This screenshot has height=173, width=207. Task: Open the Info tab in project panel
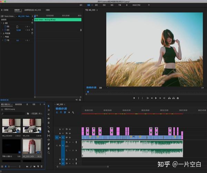(34, 104)
